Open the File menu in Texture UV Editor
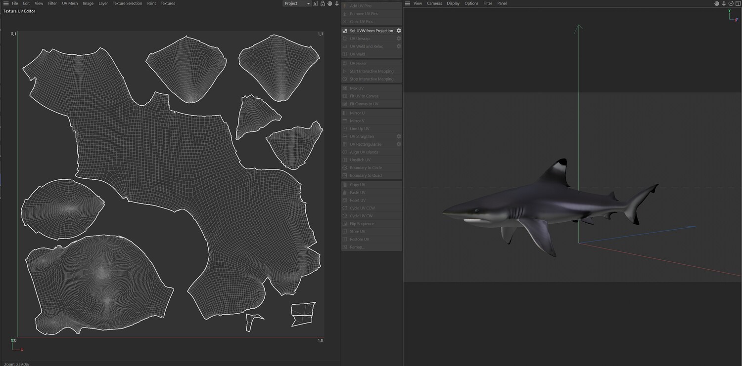This screenshot has height=366, width=742. [x=15, y=3]
